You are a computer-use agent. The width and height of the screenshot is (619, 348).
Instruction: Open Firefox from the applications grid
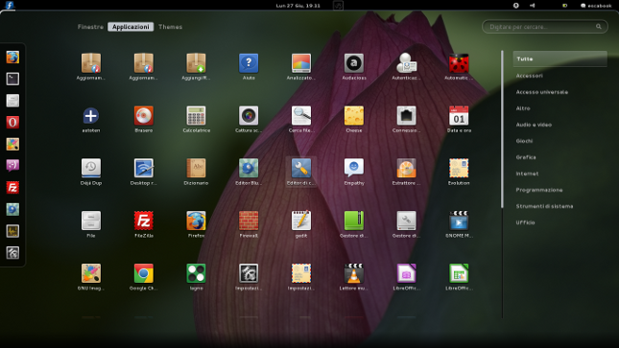(196, 220)
